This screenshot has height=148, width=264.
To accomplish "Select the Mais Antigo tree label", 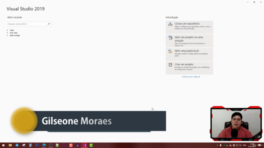I will [15, 35].
